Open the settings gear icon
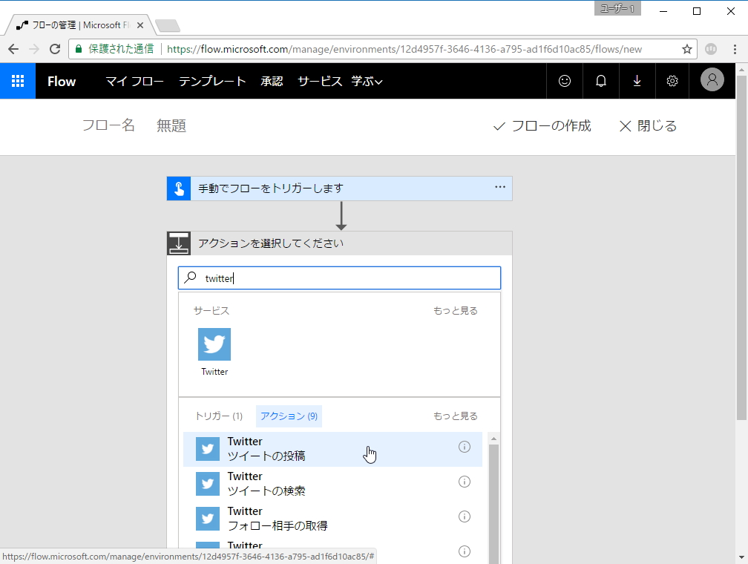Viewport: 748px width, 564px height. (x=672, y=81)
